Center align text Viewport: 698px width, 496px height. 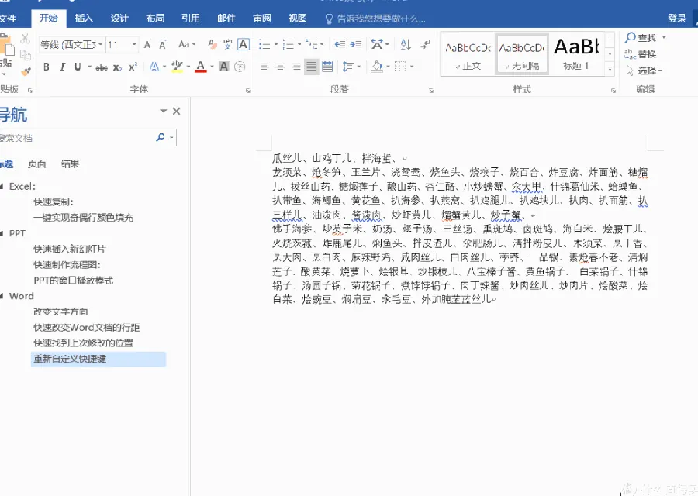(280, 67)
